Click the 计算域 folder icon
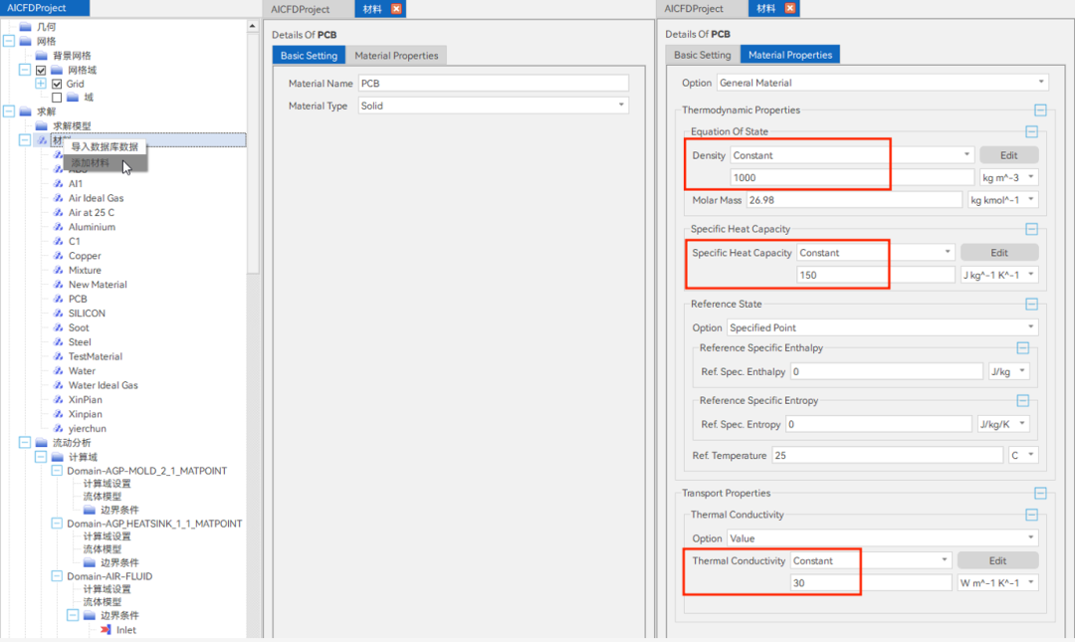 (57, 457)
